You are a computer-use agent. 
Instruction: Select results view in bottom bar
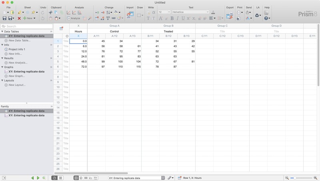pyautogui.click(x=86, y=178)
